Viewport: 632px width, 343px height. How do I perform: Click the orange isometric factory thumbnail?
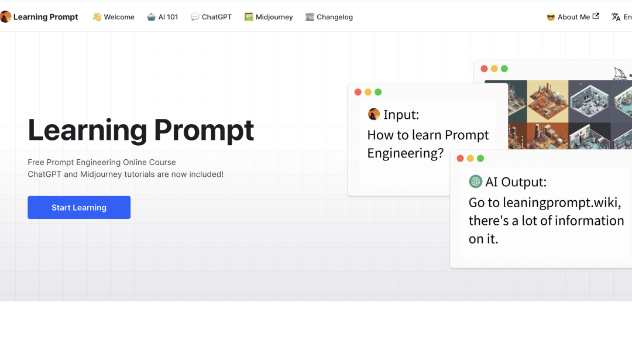pos(548,100)
